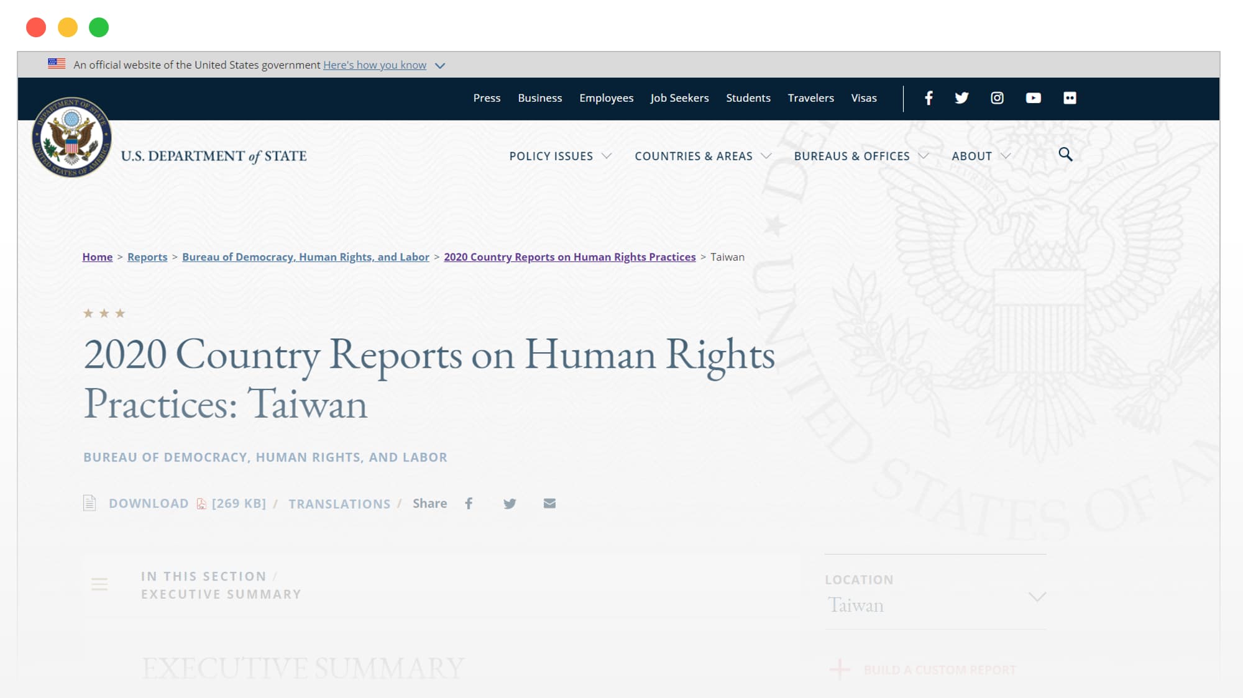
Task: Open the Translations link
Action: (339, 504)
